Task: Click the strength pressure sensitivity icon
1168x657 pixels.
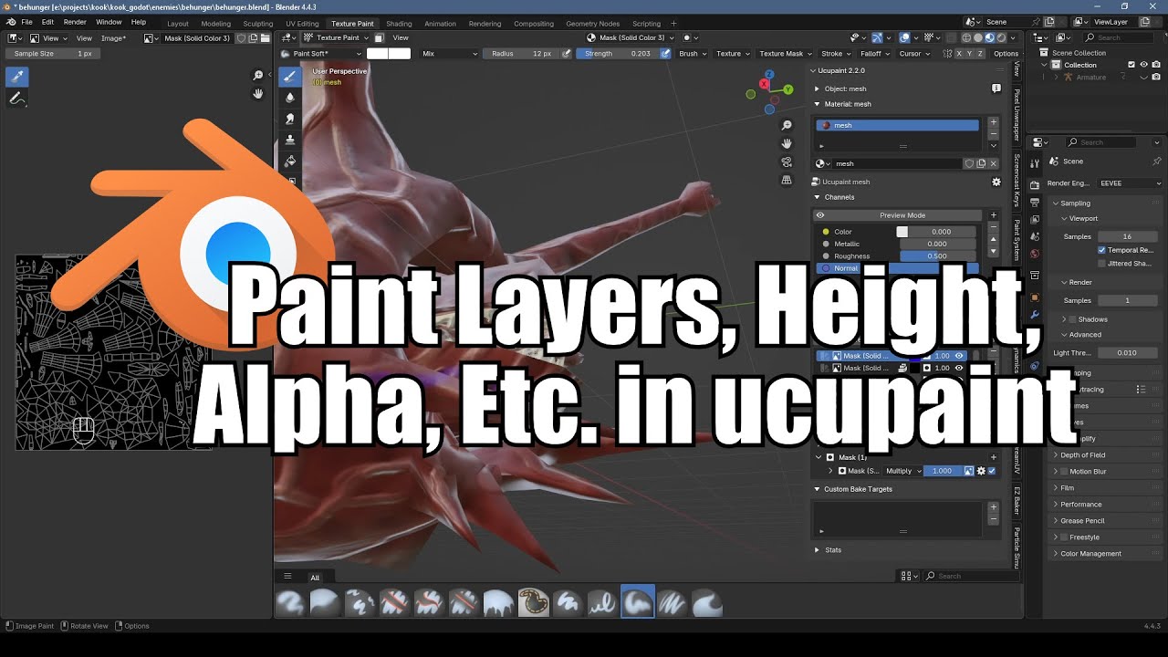Action: (x=665, y=54)
